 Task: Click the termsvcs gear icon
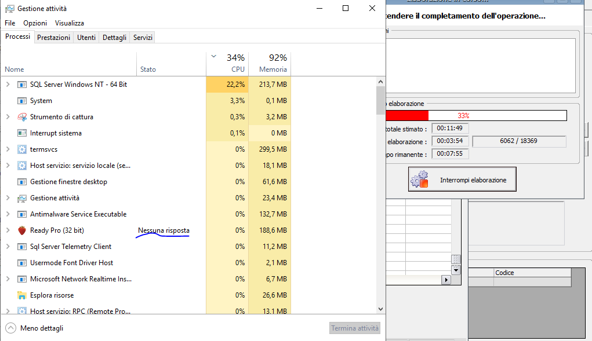22,149
